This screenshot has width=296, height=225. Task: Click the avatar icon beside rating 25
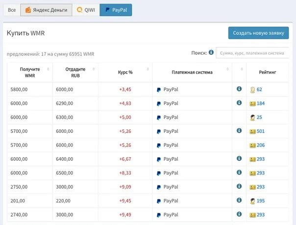click(252, 118)
